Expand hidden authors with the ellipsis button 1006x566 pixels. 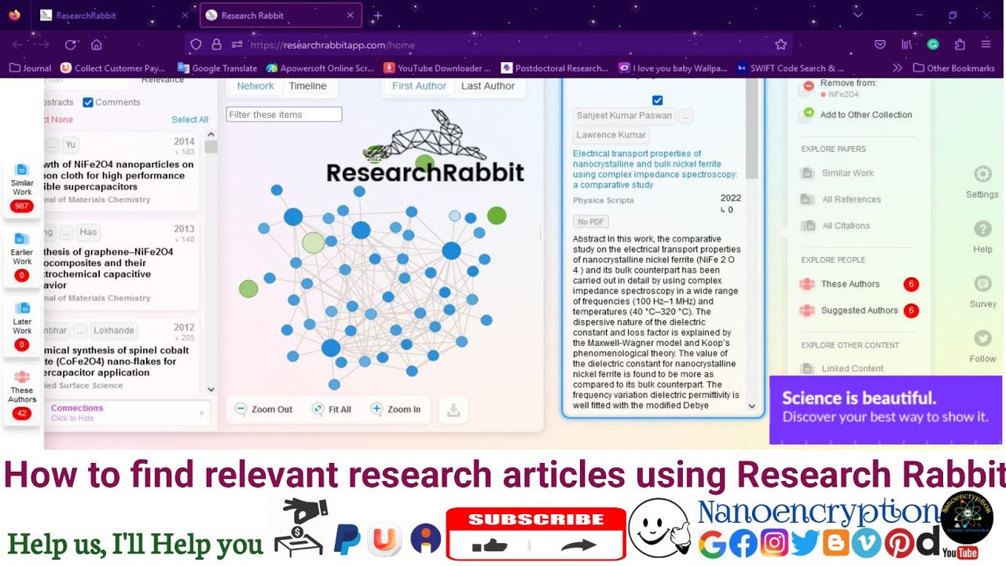686,116
